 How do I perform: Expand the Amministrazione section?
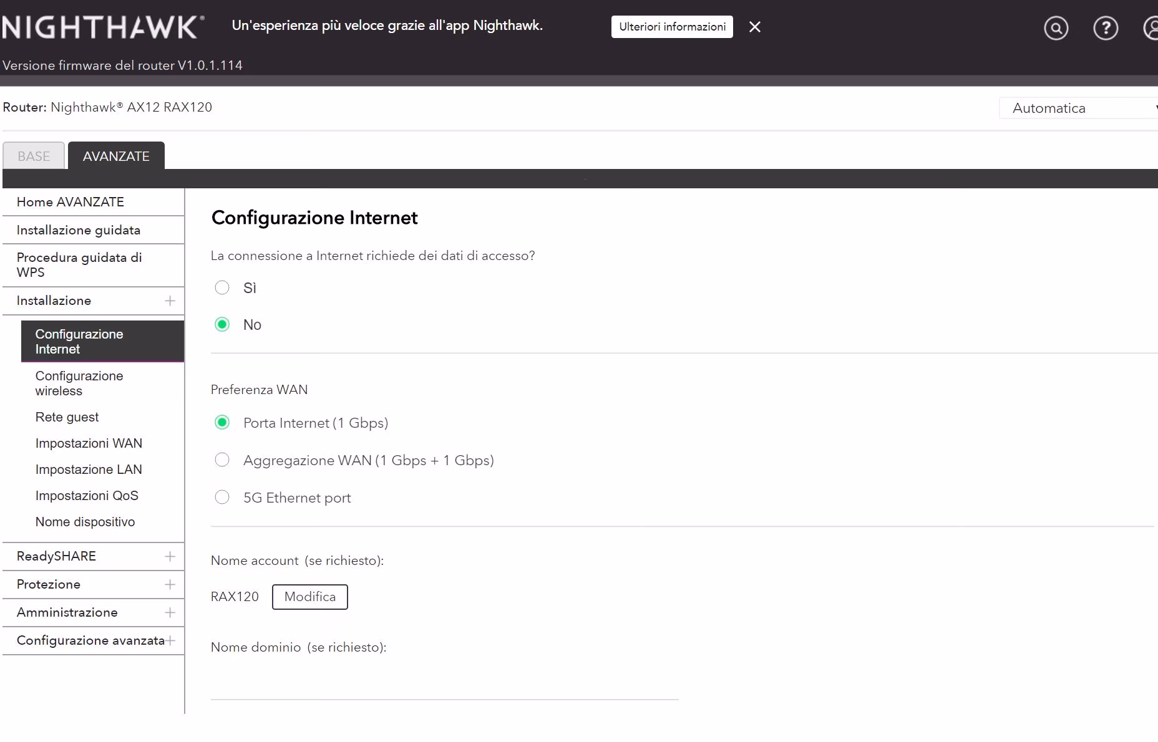[x=170, y=612]
